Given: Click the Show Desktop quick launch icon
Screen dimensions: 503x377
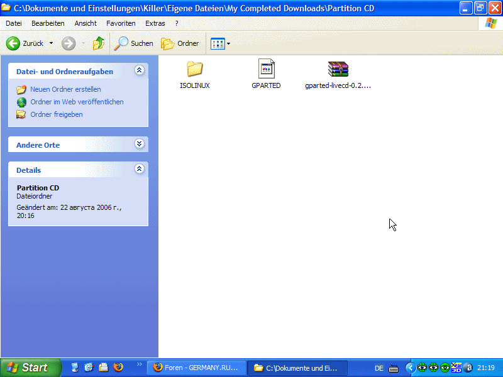Looking at the screenshot, I should tap(75, 368).
